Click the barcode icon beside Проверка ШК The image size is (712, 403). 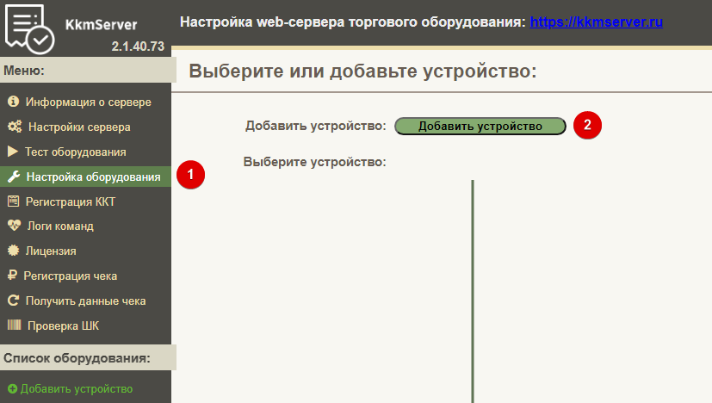14,325
